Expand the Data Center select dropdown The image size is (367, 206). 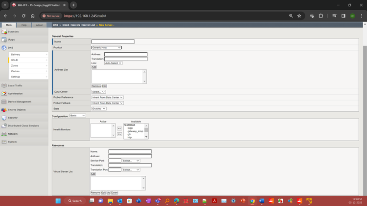point(98,92)
